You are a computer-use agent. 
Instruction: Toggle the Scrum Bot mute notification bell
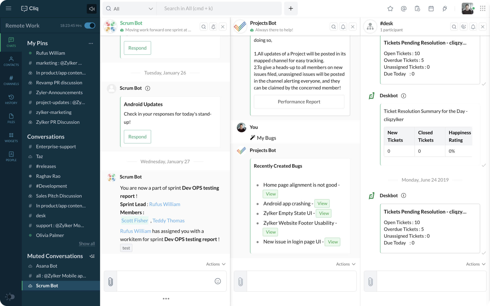(213, 26)
